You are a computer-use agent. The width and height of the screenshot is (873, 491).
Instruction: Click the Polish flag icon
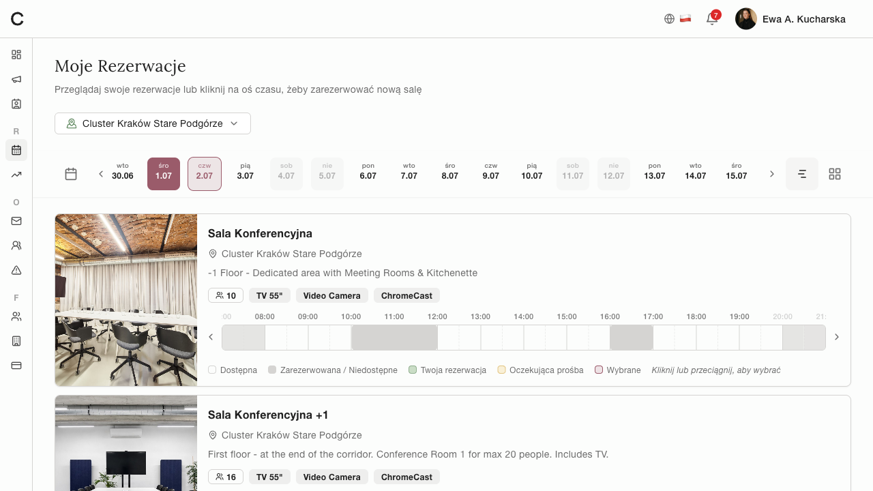pos(685,19)
